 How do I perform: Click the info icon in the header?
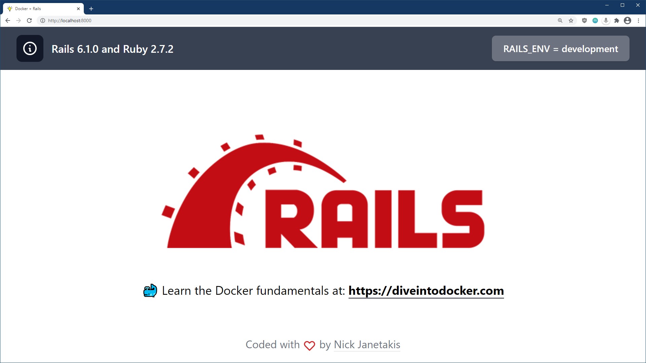[x=30, y=48]
